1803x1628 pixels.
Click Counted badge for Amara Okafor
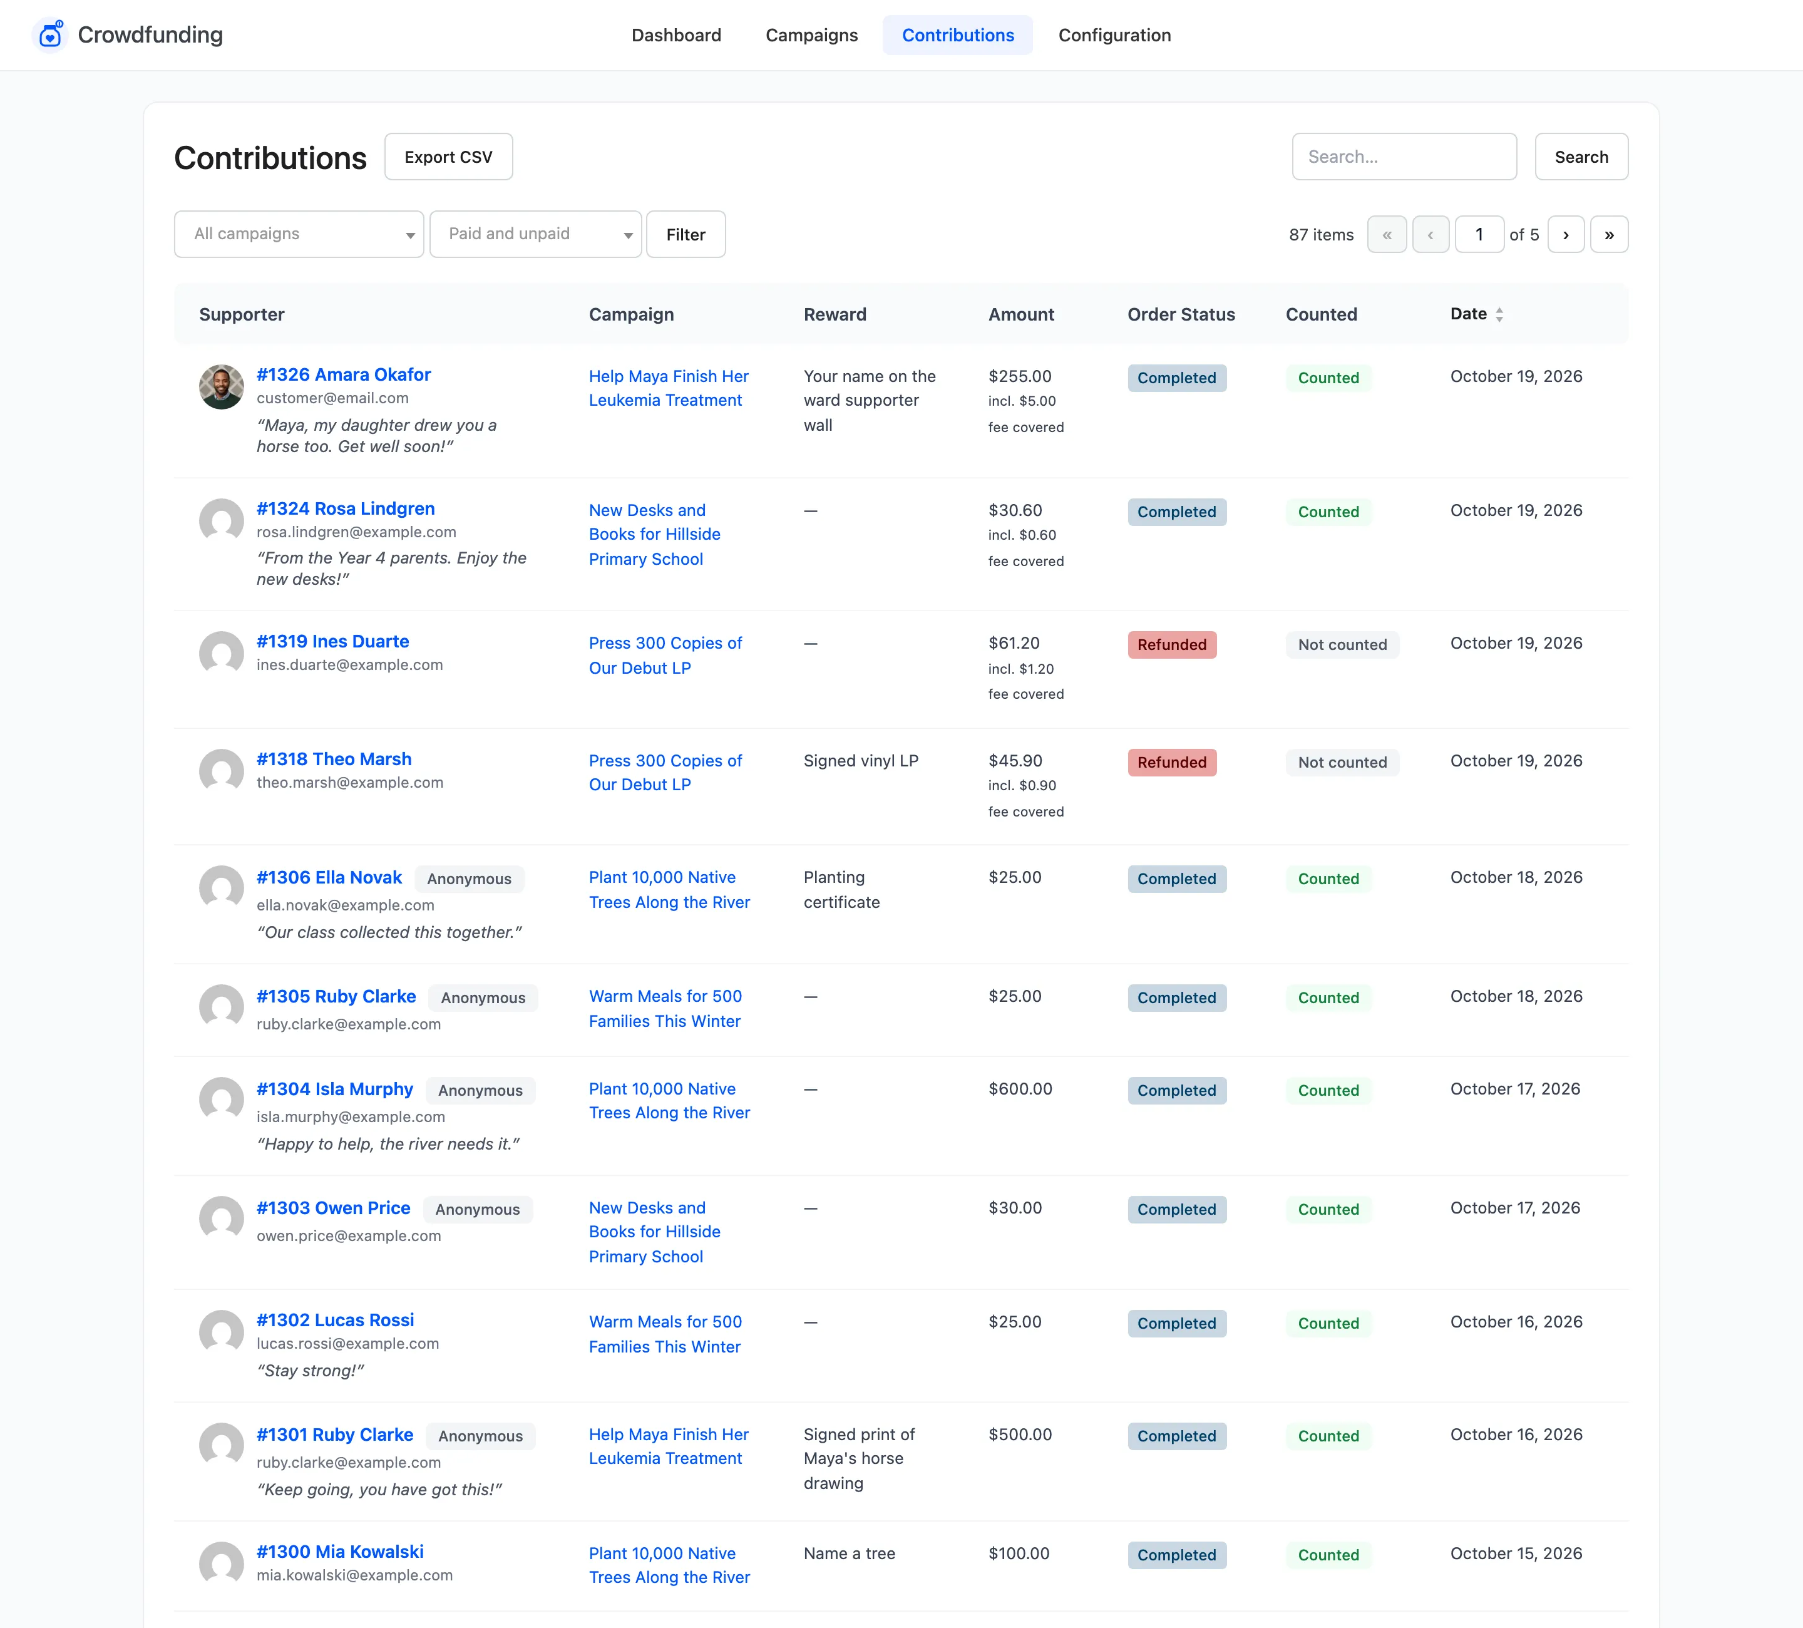click(1328, 378)
